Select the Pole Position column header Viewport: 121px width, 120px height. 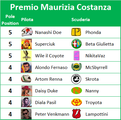click(10, 20)
